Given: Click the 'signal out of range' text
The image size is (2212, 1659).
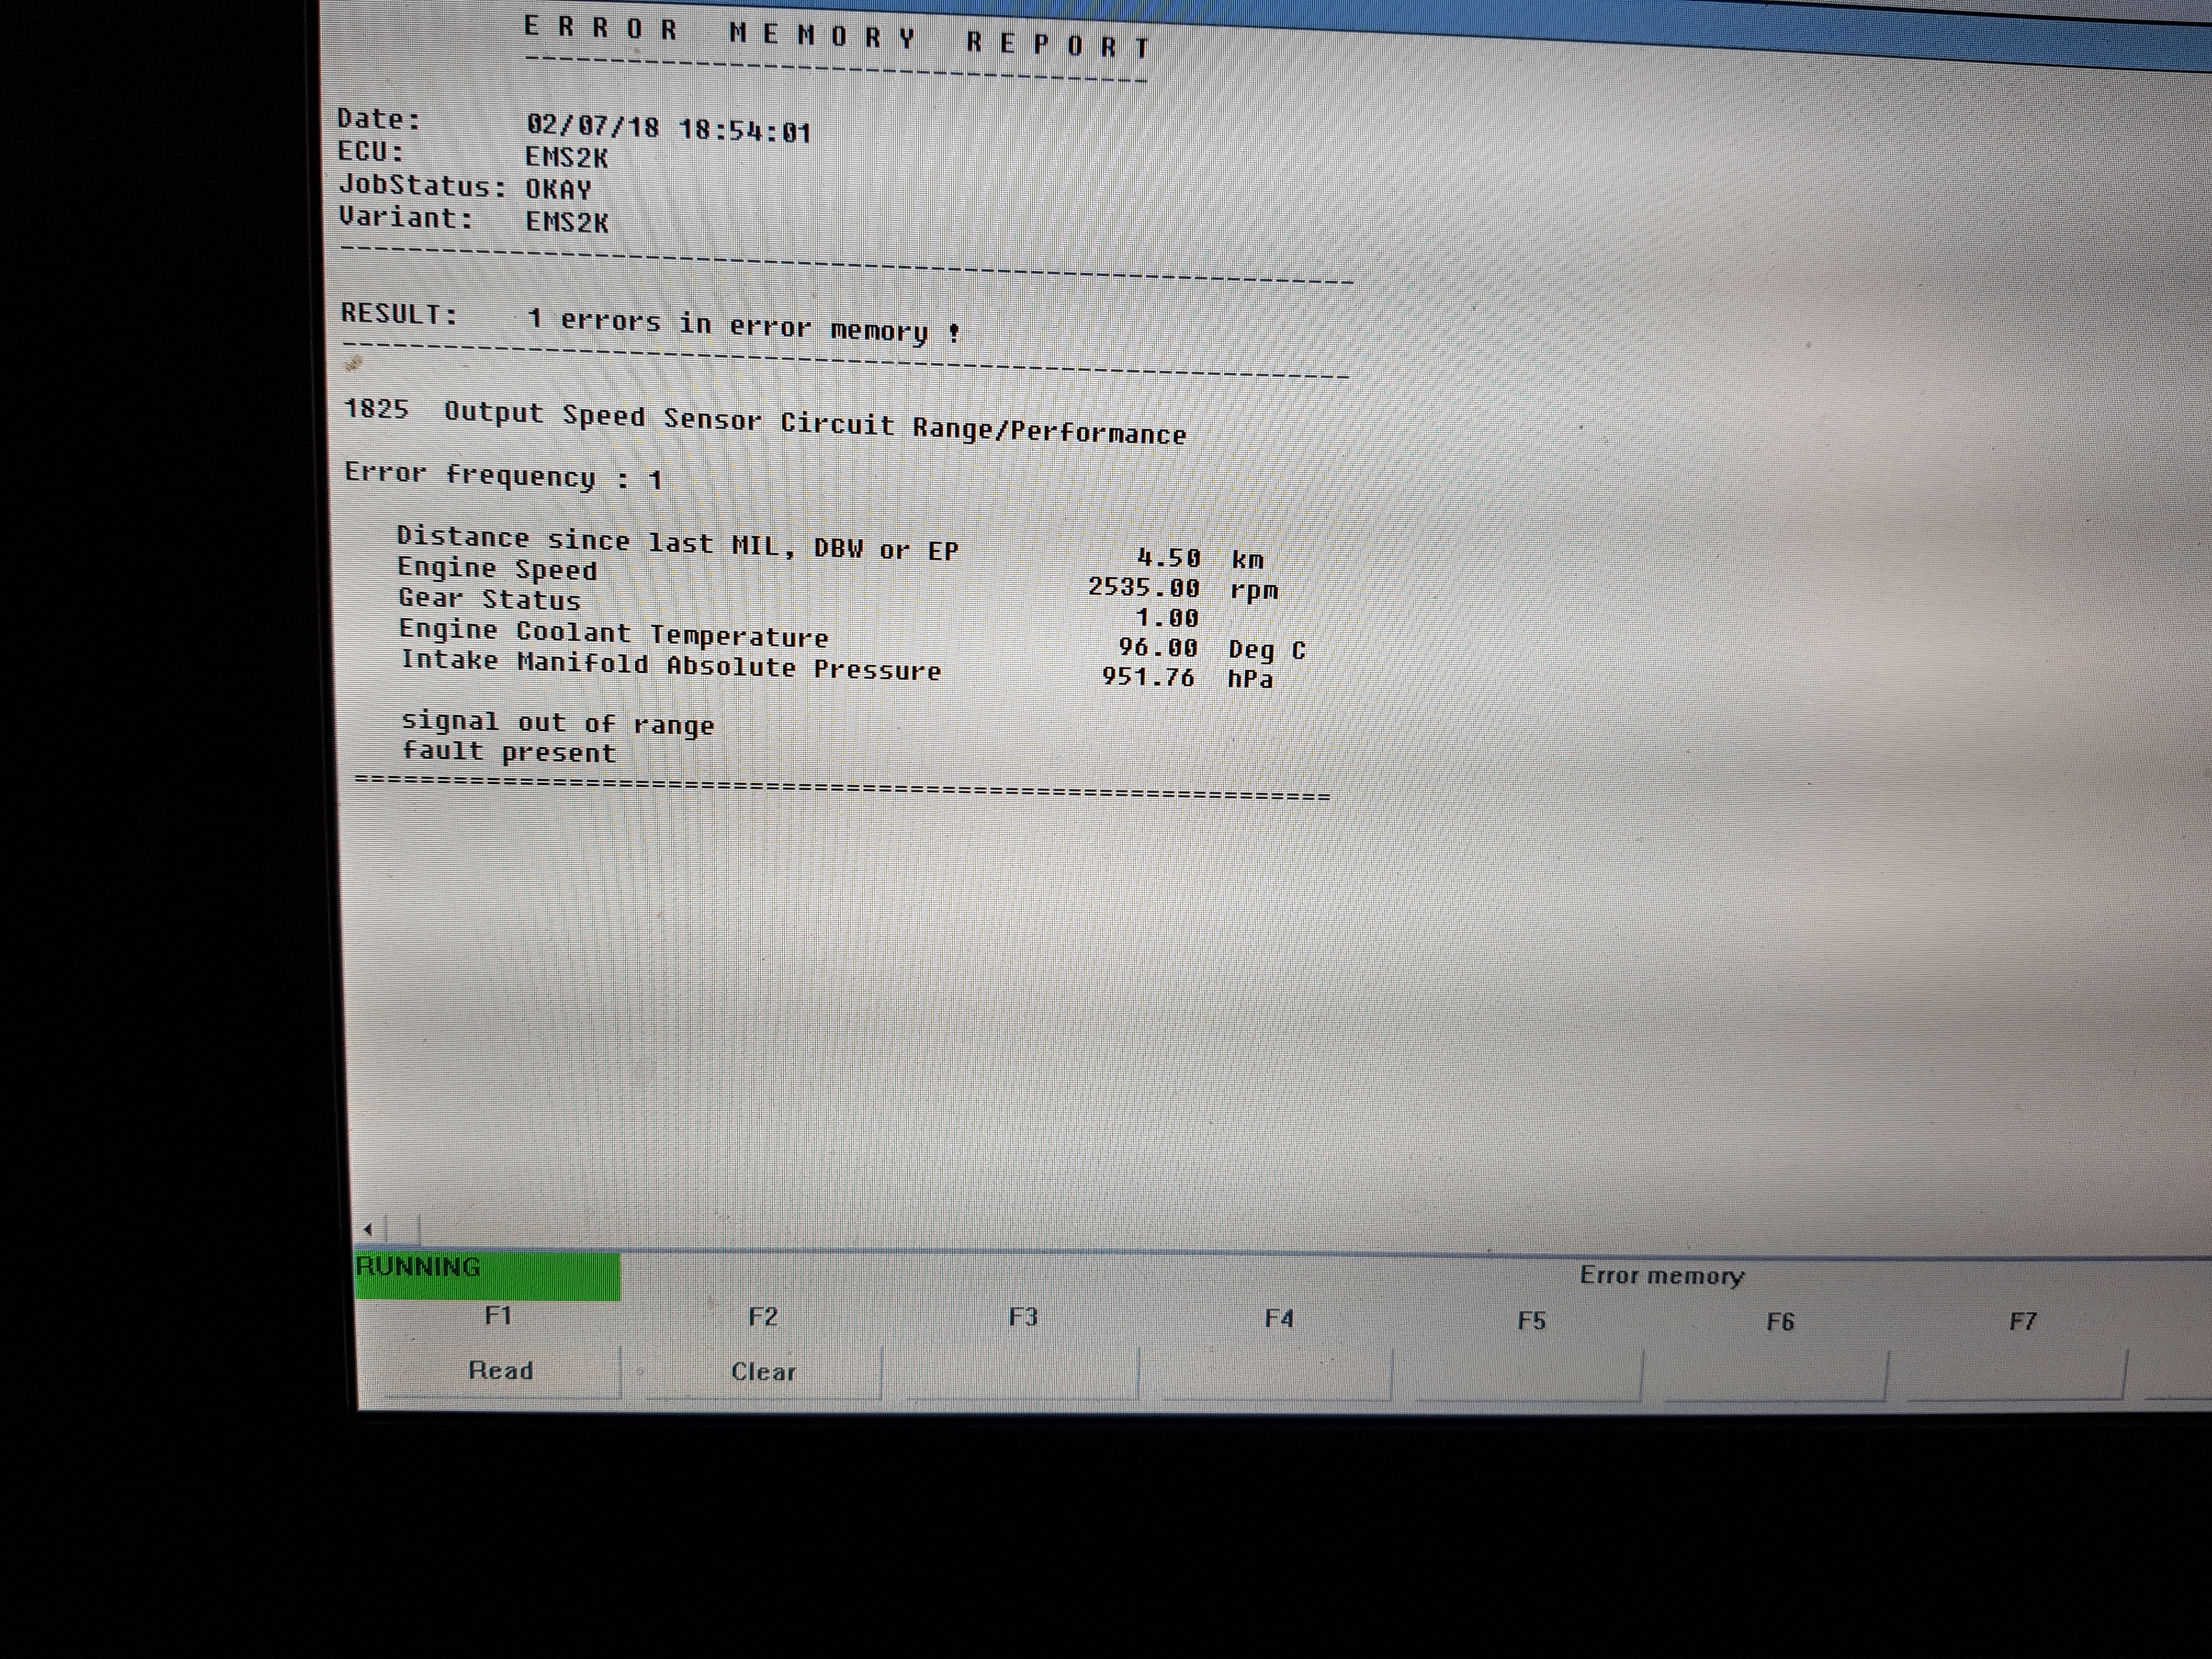Looking at the screenshot, I should pyautogui.click(x=557, y=723).
